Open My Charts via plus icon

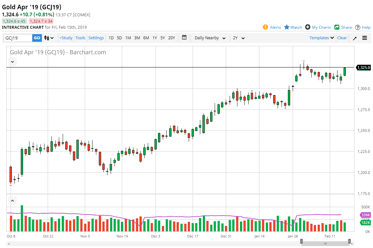[308, 27]
